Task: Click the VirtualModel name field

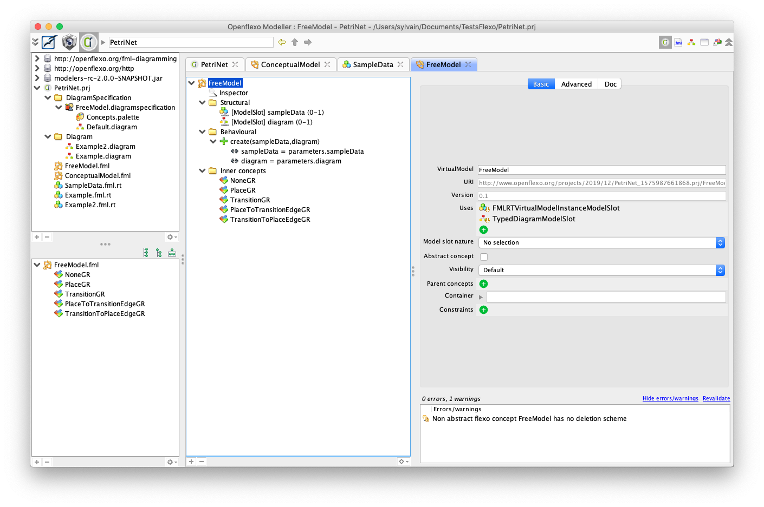Action: point(601,170)
